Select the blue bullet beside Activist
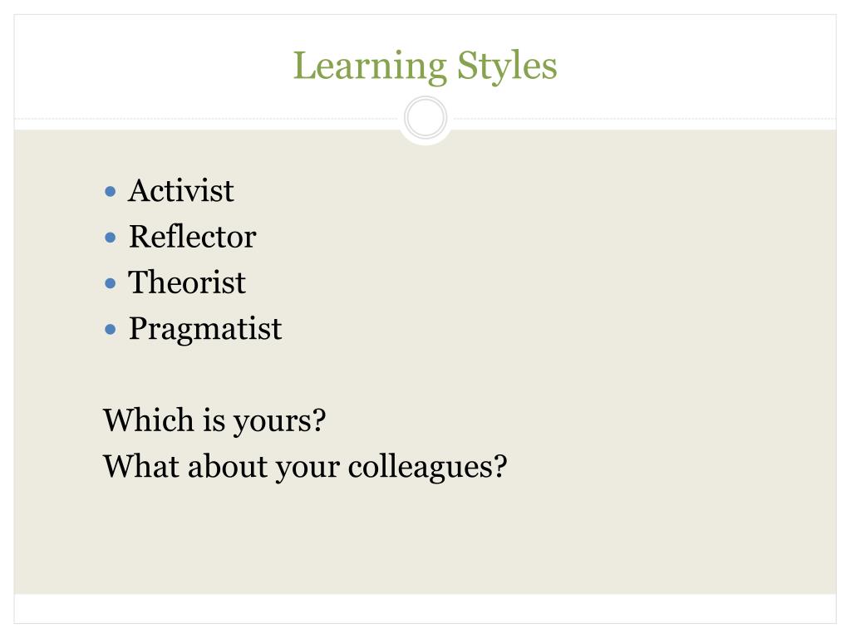The width and height of the screenshot is (851, 638). pos(111,191)
